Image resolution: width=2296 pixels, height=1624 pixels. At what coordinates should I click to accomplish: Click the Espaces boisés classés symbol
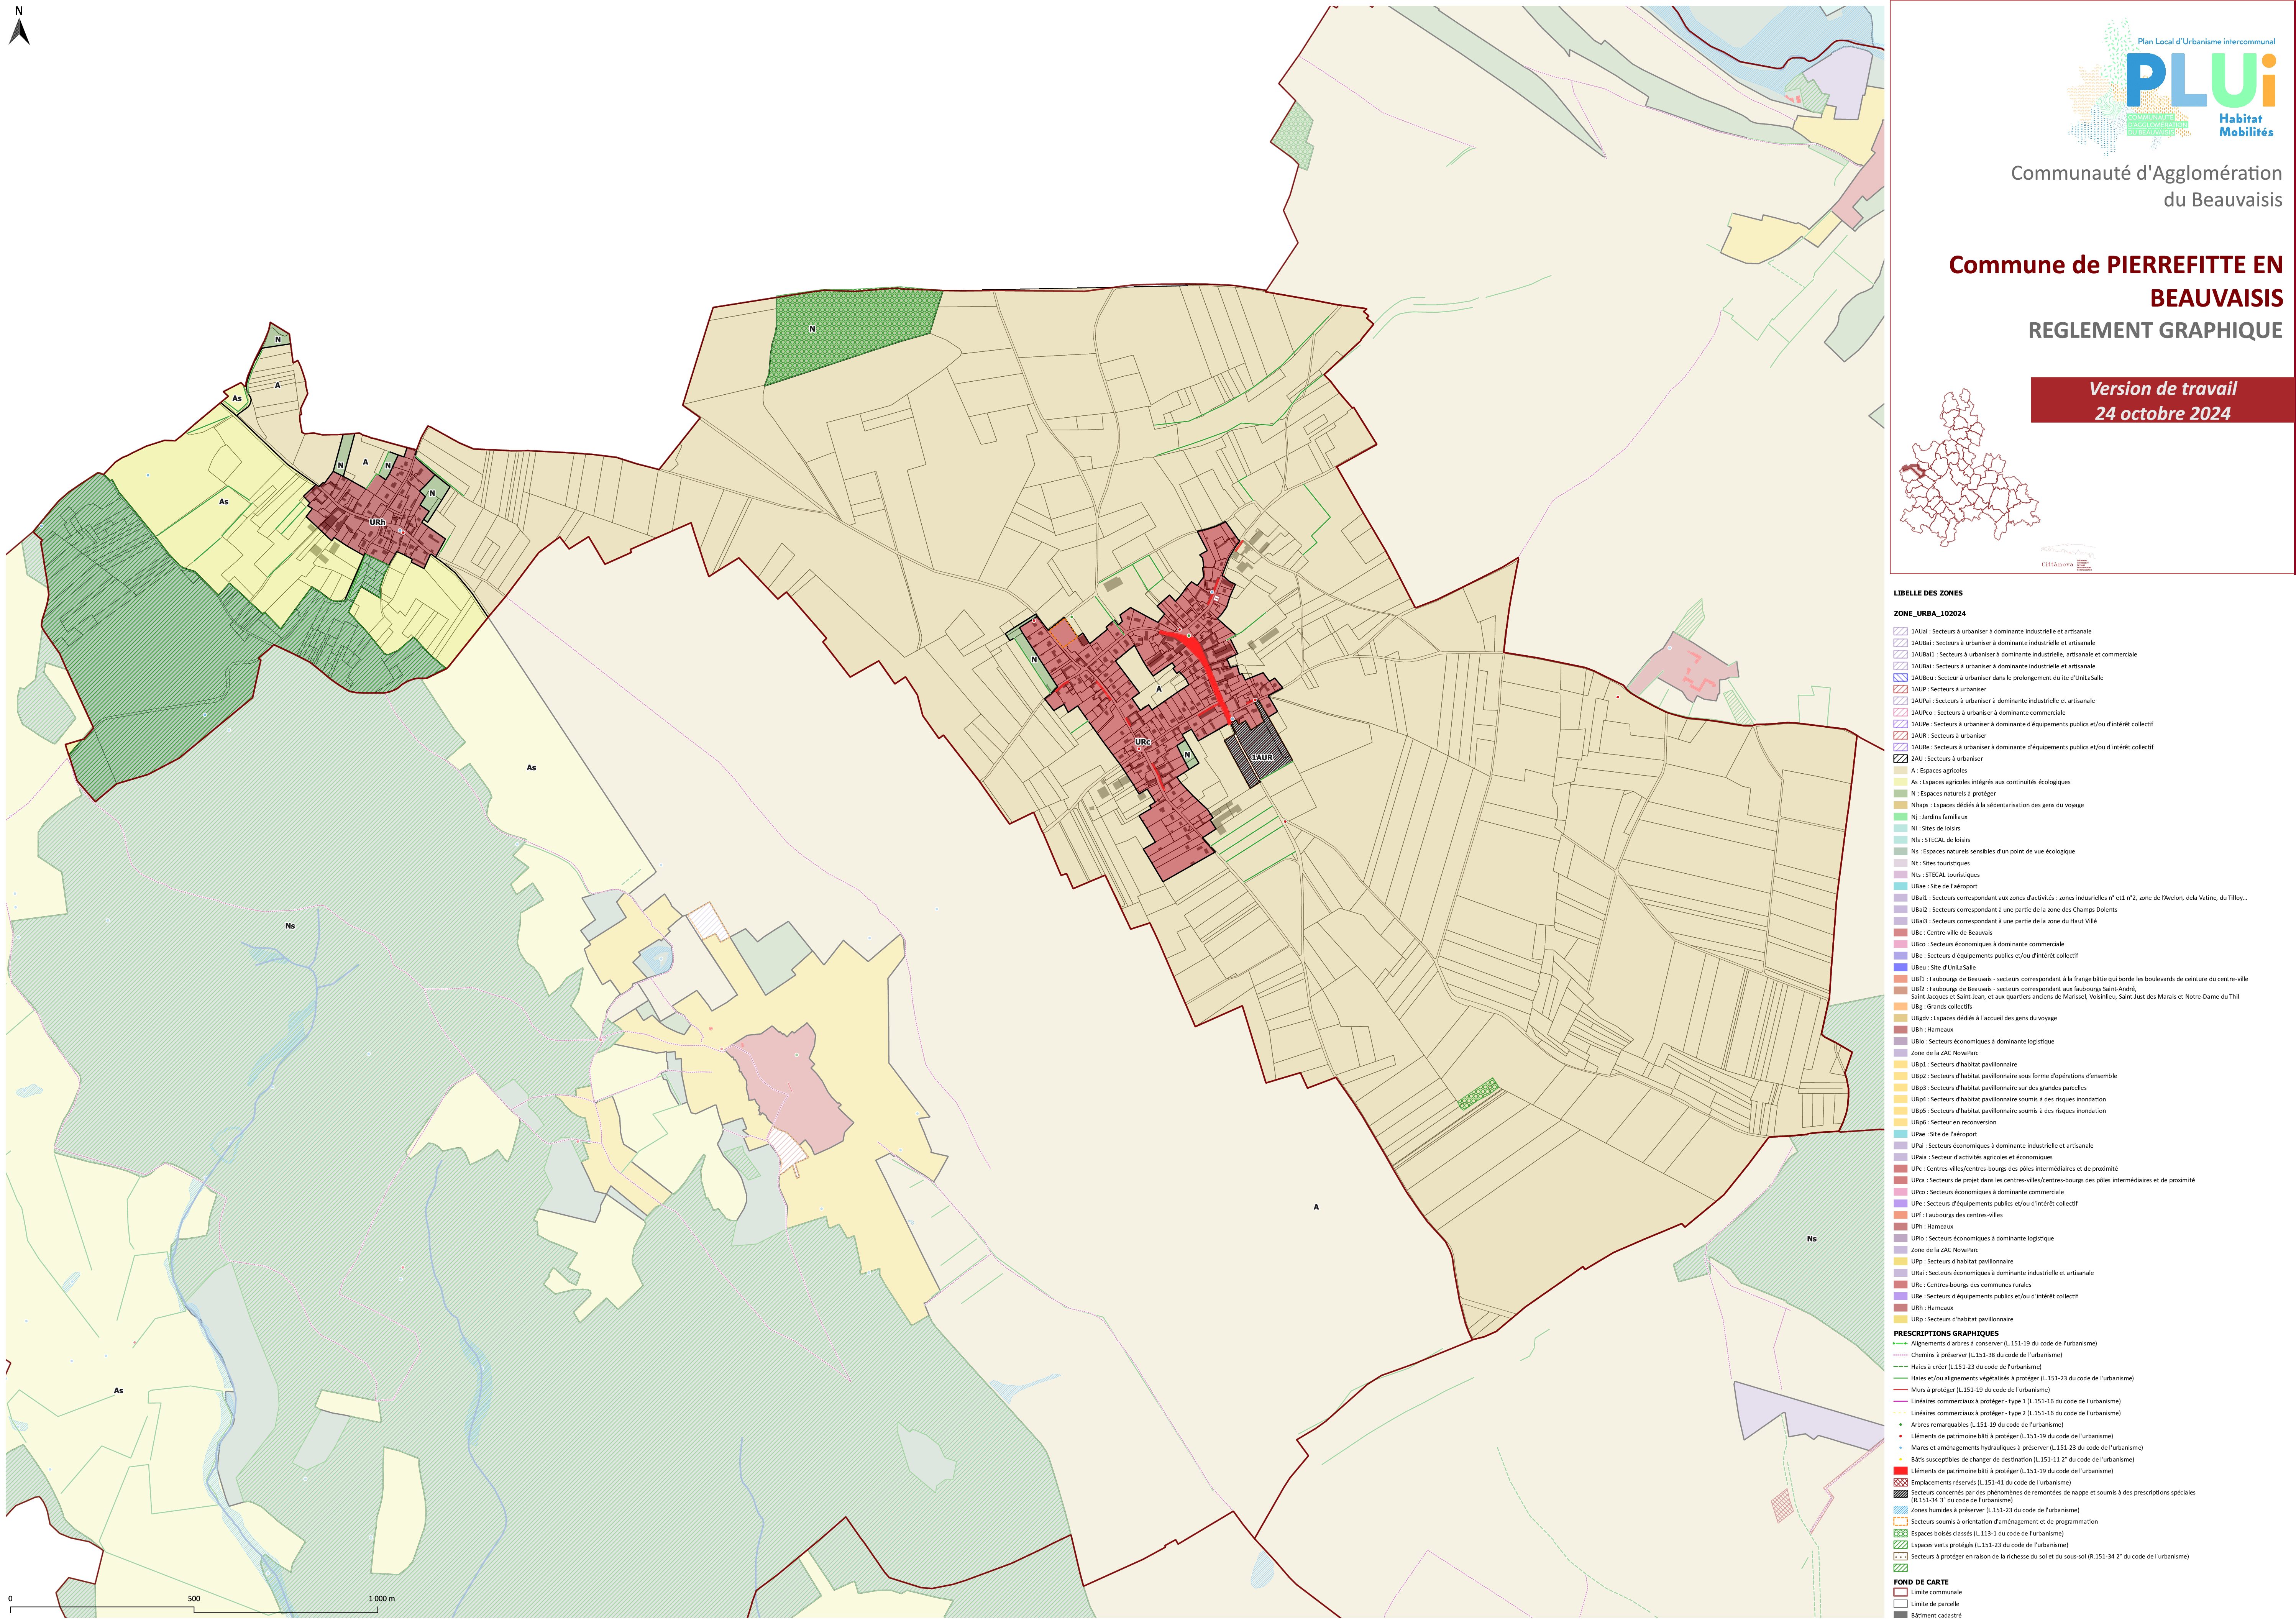click(x=1900, y=1534)
